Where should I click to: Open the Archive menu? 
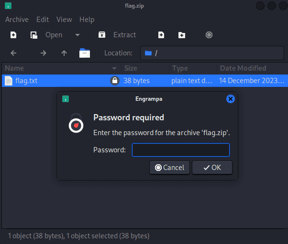17,20
